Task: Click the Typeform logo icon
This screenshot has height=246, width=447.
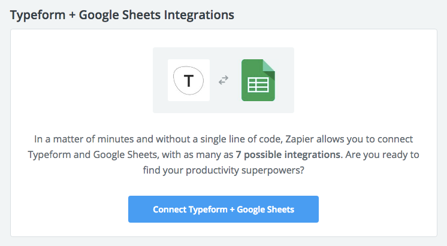Action: click(189, 80)
